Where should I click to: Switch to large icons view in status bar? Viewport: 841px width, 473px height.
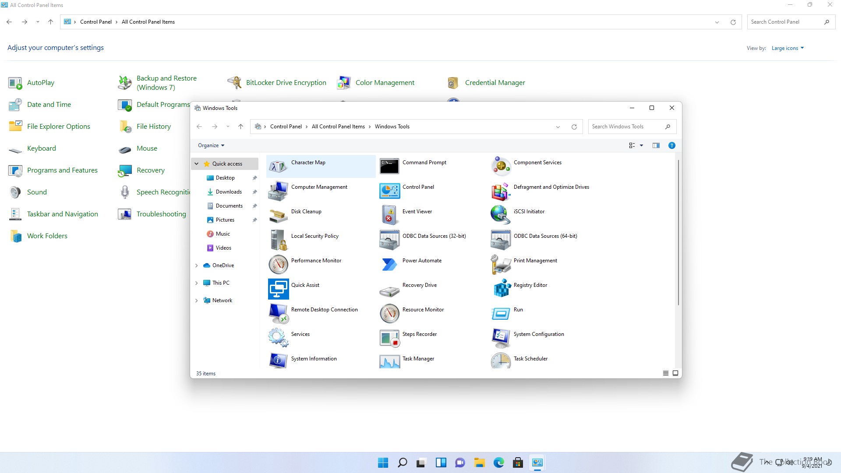(675, 373)
